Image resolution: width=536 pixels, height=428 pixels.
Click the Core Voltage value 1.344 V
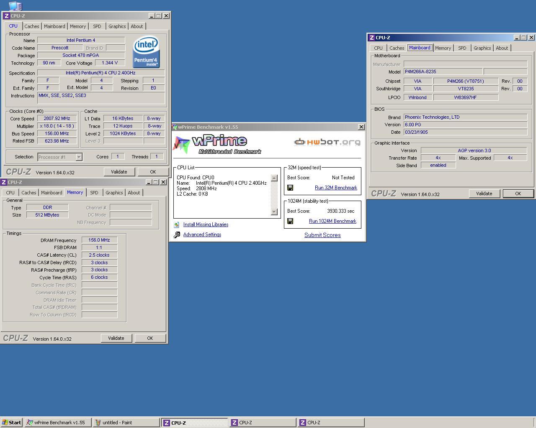coord(110,63)
